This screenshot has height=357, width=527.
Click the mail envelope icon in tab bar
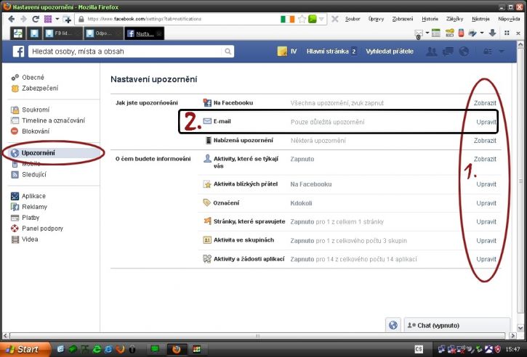[419, 33]
